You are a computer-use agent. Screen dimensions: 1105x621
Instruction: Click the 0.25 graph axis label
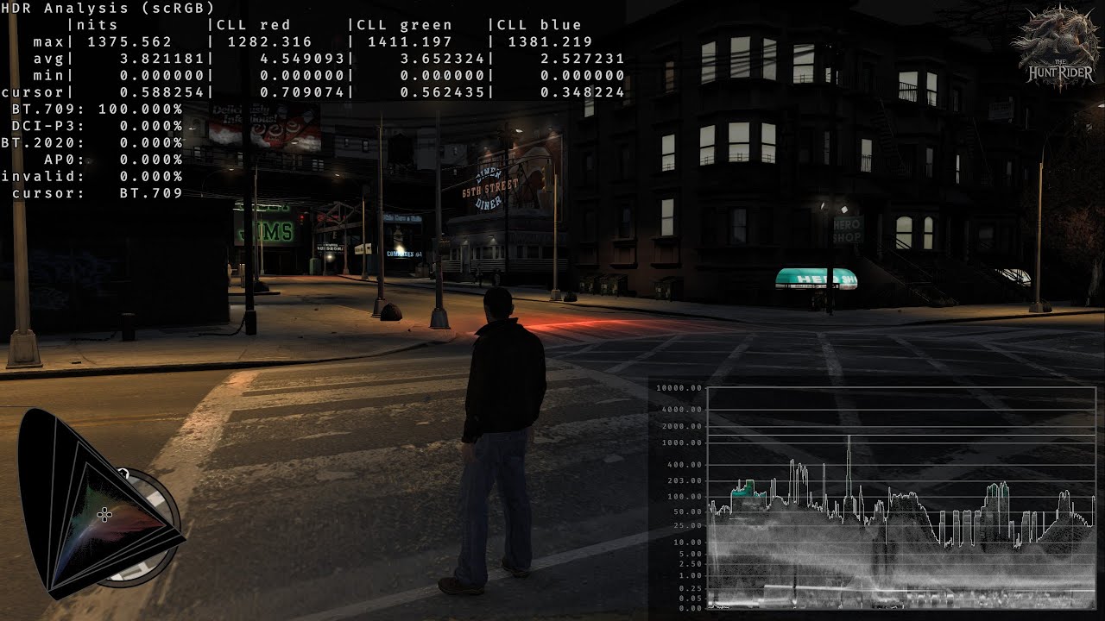[x=690, y=587]
